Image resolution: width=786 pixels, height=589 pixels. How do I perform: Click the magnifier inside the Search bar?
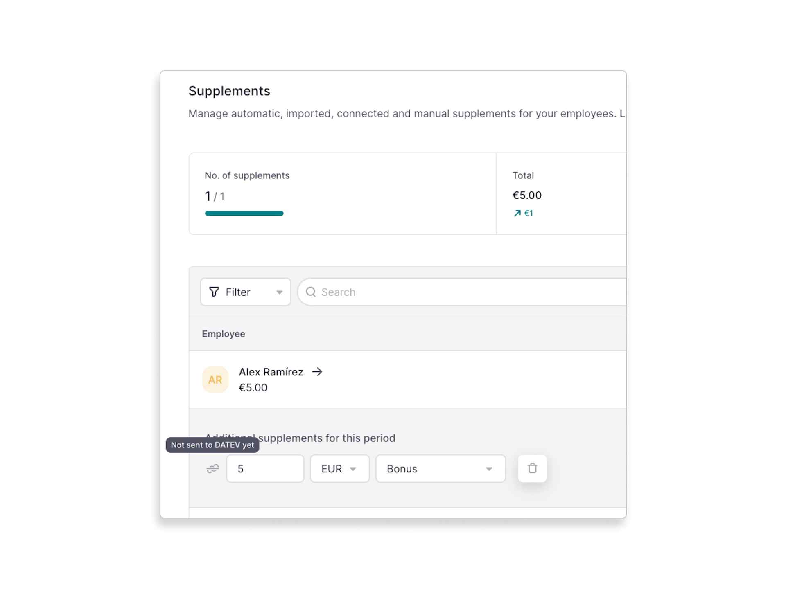pos(311,292)
